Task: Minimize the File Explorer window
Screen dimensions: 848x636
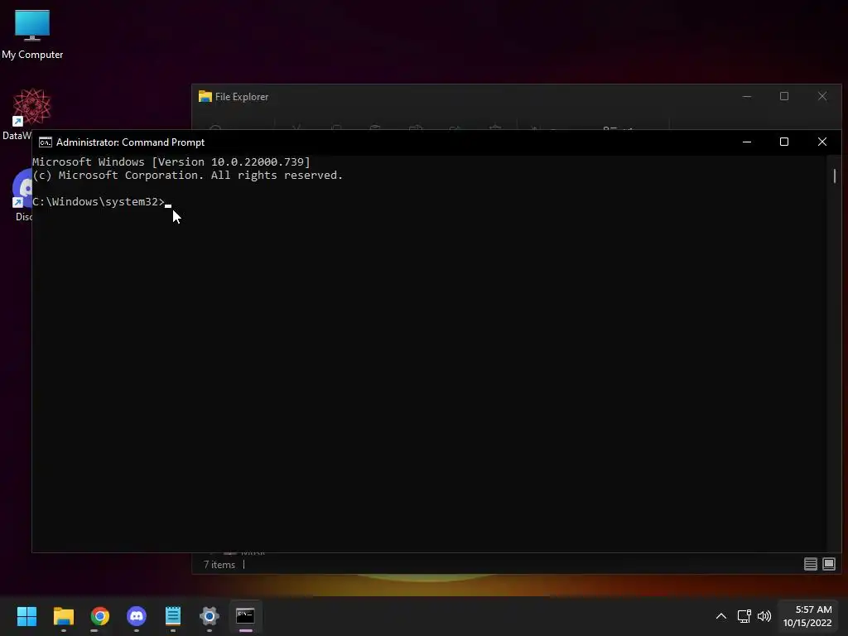Action: click(x=747, y=96)
